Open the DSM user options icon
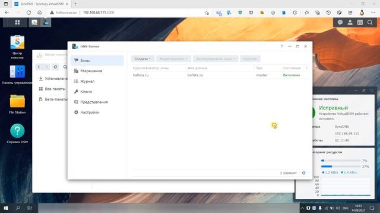The height and width of the screenshot is (213, 380). (x=350, y=22)
